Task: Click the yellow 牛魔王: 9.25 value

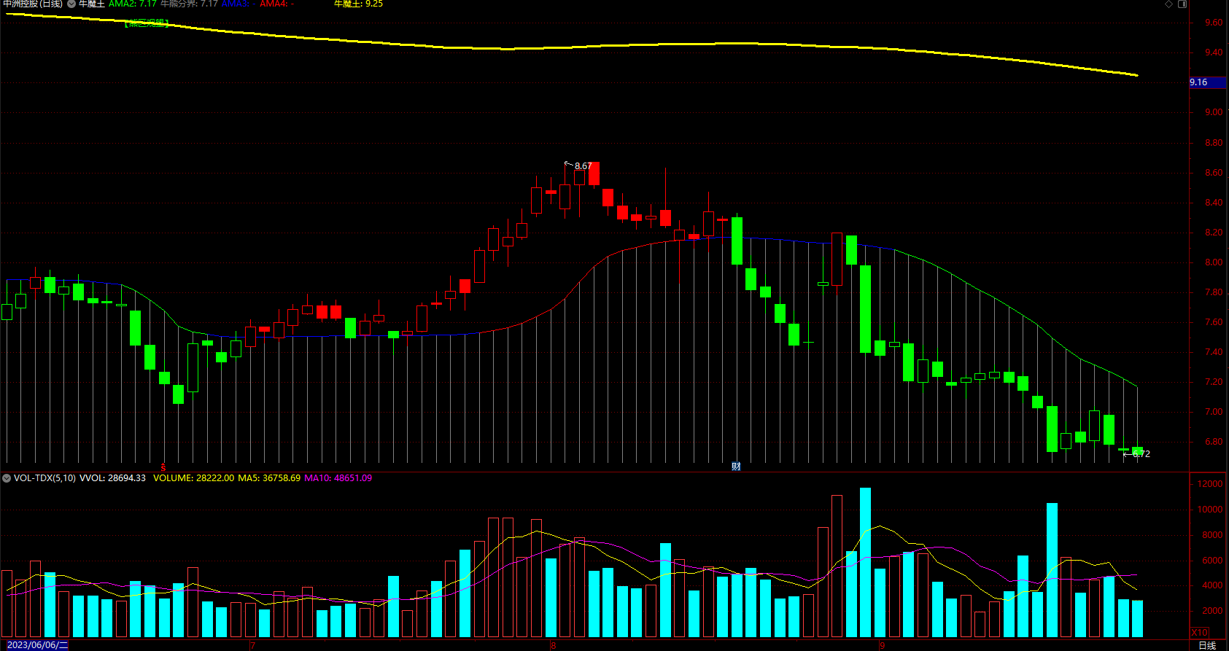Action: 358,4
